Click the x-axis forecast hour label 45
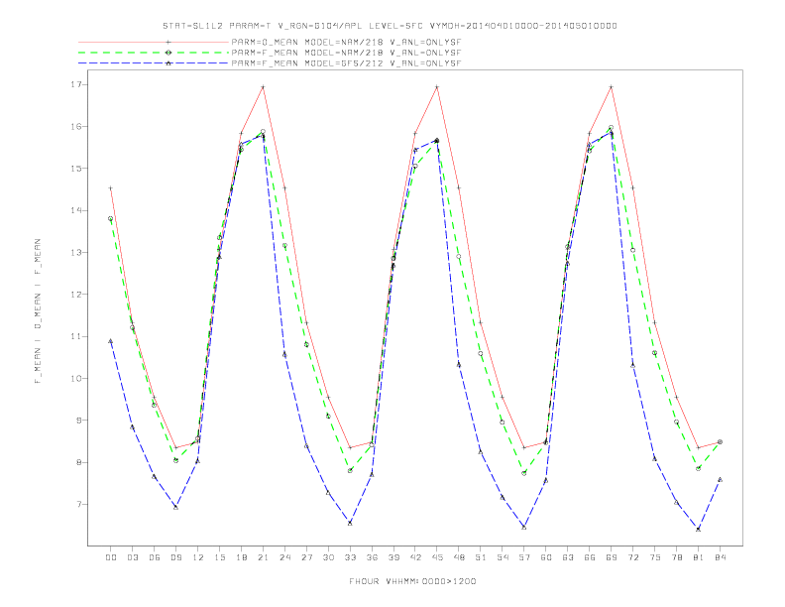This screenshot has width=785, height=607. (x=437, y=557)
